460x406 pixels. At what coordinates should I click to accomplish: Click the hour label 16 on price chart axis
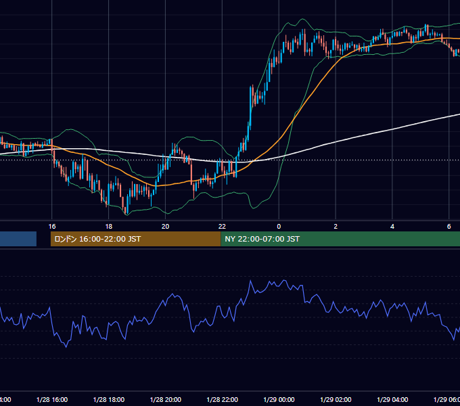pyautogui.click(x=52, y=227)
